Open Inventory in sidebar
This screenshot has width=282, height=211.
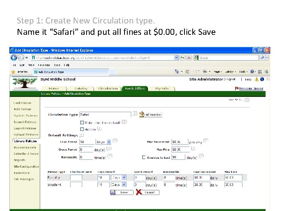pos(22,173)
